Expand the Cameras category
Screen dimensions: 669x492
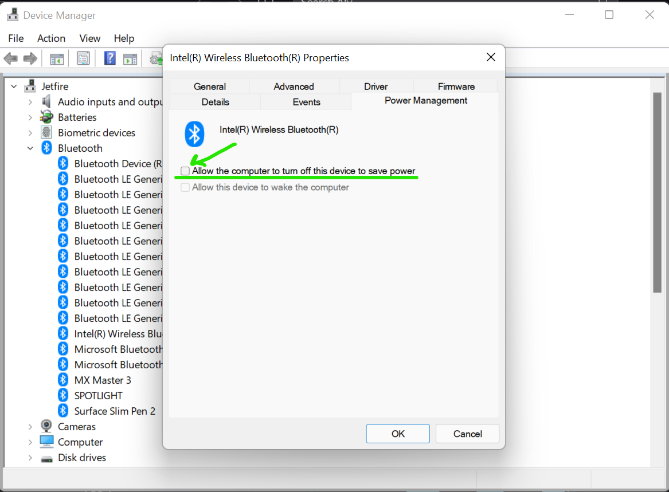click(x=30, y=427)
